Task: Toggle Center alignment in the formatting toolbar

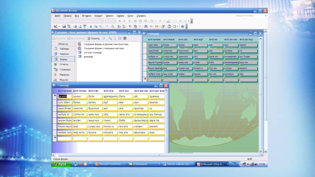Action: click(140, 21)
